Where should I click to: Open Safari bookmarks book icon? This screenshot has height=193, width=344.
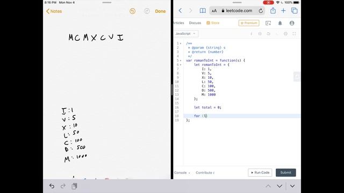point(203,11)
